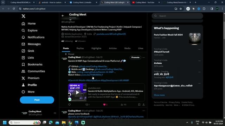Click the X logo in the sidebar

[x=24, y=16]
